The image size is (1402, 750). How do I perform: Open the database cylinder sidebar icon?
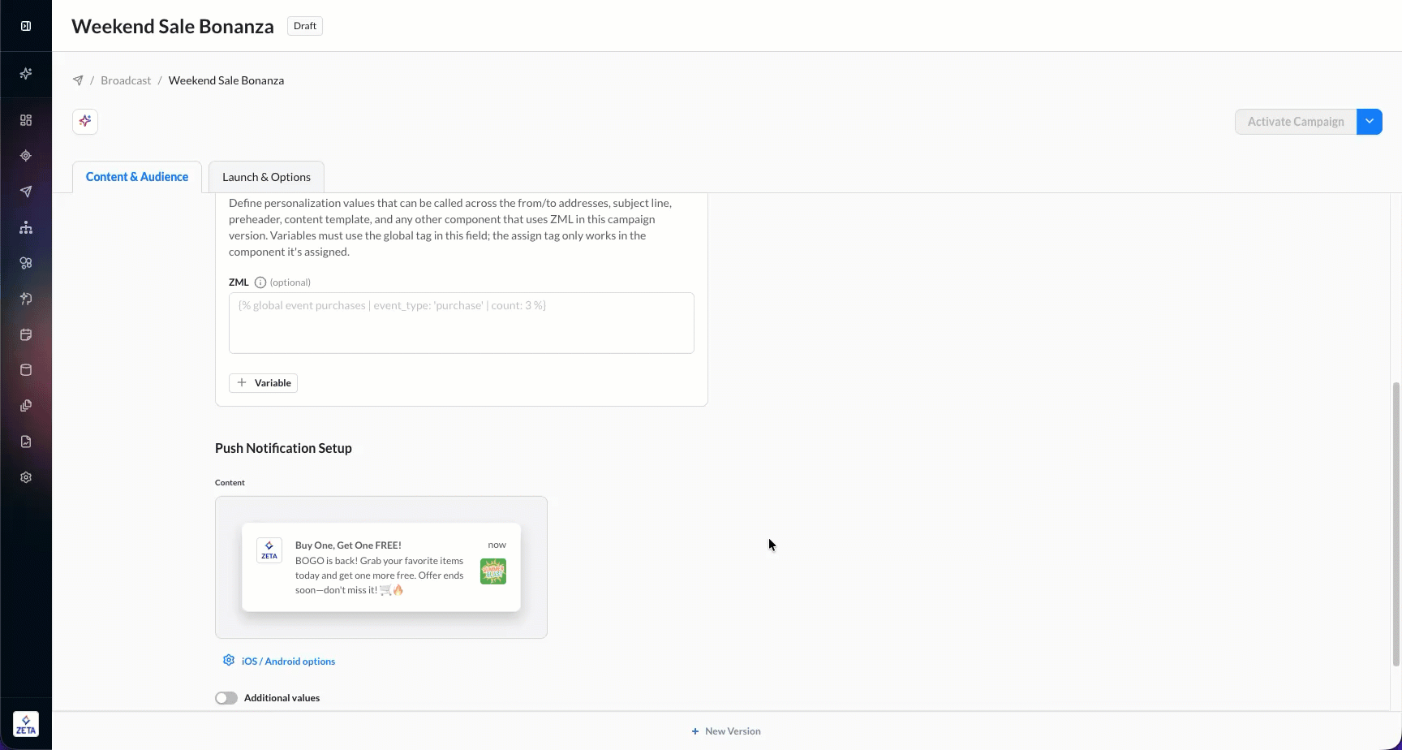click(26, 370)
